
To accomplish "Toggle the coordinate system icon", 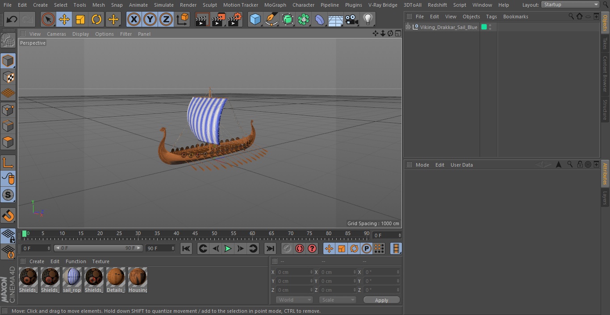I will [x=183, y=19].
